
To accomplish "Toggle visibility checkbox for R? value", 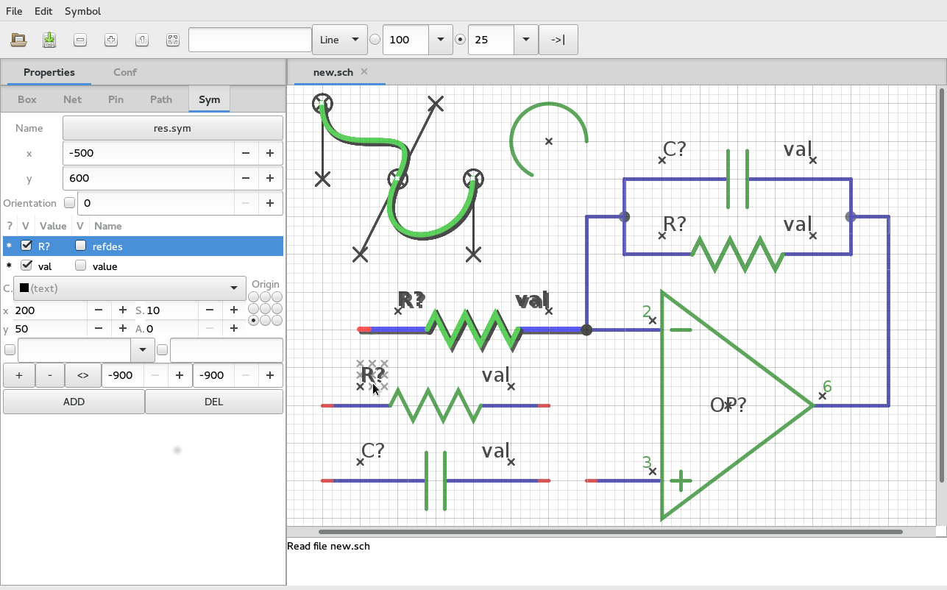I will point(26,246).
